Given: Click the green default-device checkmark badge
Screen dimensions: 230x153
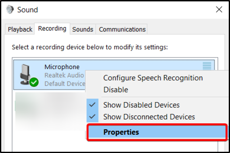Looking at the screenshot, I should [x=34, y=82].
